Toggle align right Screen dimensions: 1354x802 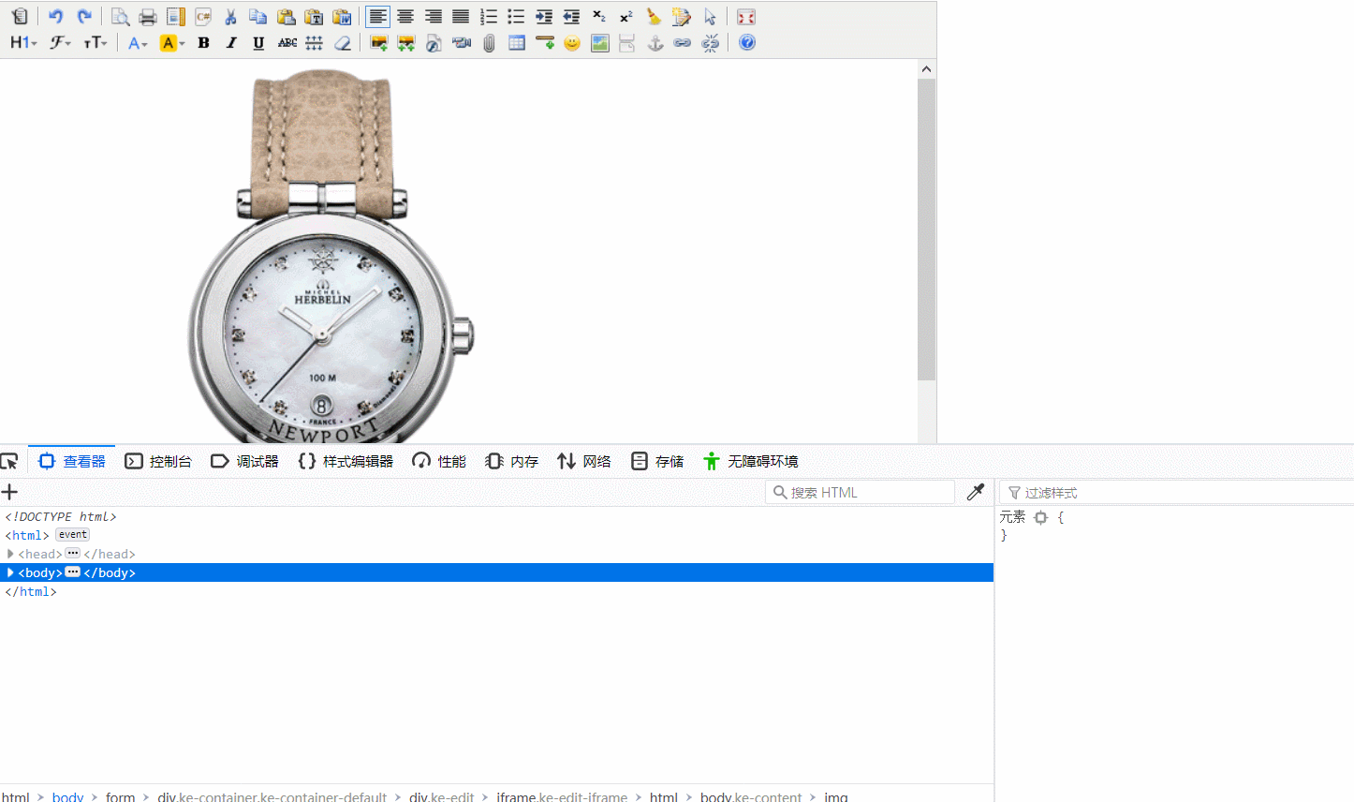click(434, 17)
